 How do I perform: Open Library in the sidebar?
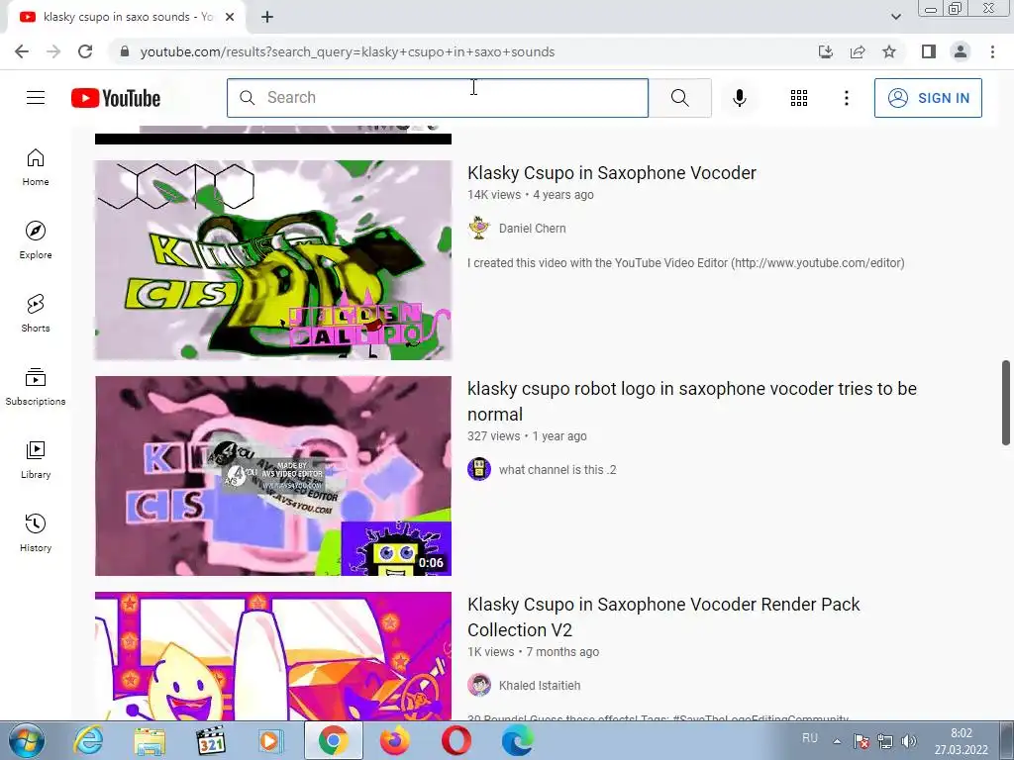tap(36, 459)
